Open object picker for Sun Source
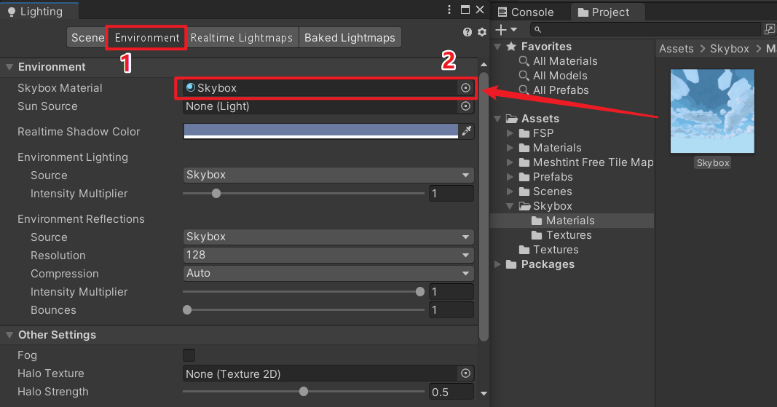The image size is (777, 407). click(465, 106)
